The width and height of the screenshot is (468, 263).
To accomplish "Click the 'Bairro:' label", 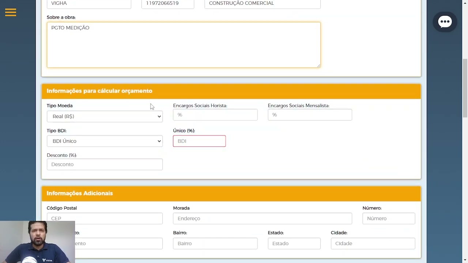I will 180,233.
